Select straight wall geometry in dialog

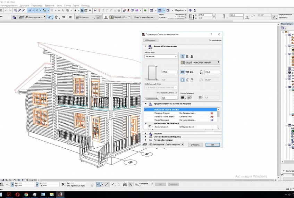(183, 72)
